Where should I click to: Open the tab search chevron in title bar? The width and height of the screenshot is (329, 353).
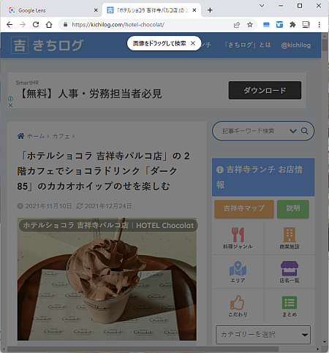pyautogui.click(x=262, y=6)
